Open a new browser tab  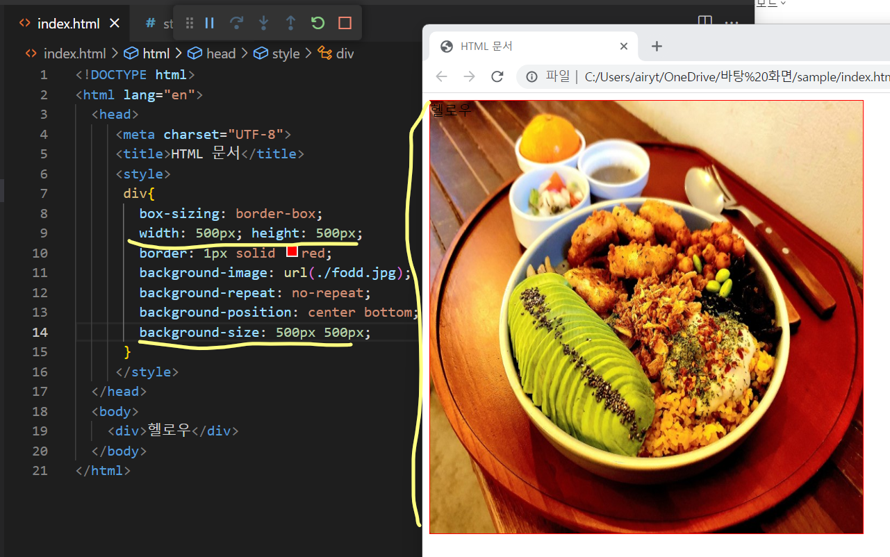tap(657, 47)
